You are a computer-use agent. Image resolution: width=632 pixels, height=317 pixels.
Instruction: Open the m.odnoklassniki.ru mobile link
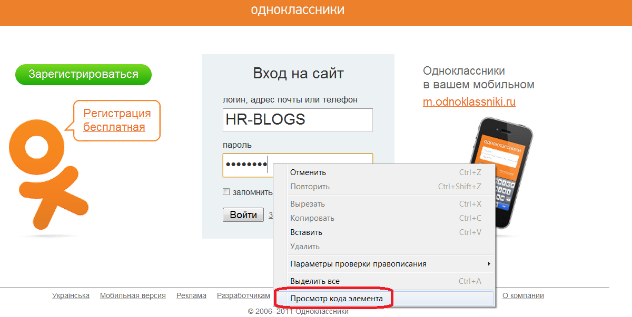pos(469,102)
